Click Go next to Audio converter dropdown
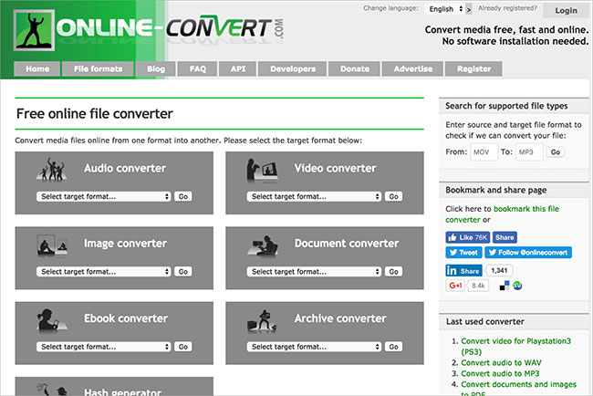The image size is (593, 396). click(183, 196)
